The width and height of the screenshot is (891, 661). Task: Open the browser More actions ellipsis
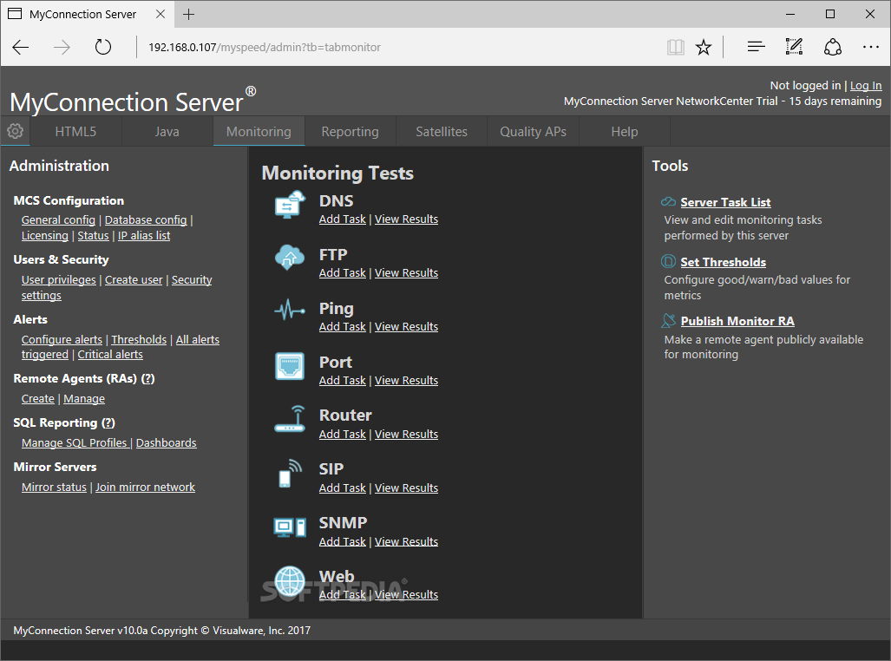click(x=870, y=47)
